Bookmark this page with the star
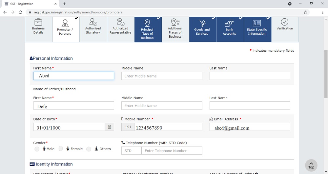Screen dimensions: 328x174 click(305, 12)
